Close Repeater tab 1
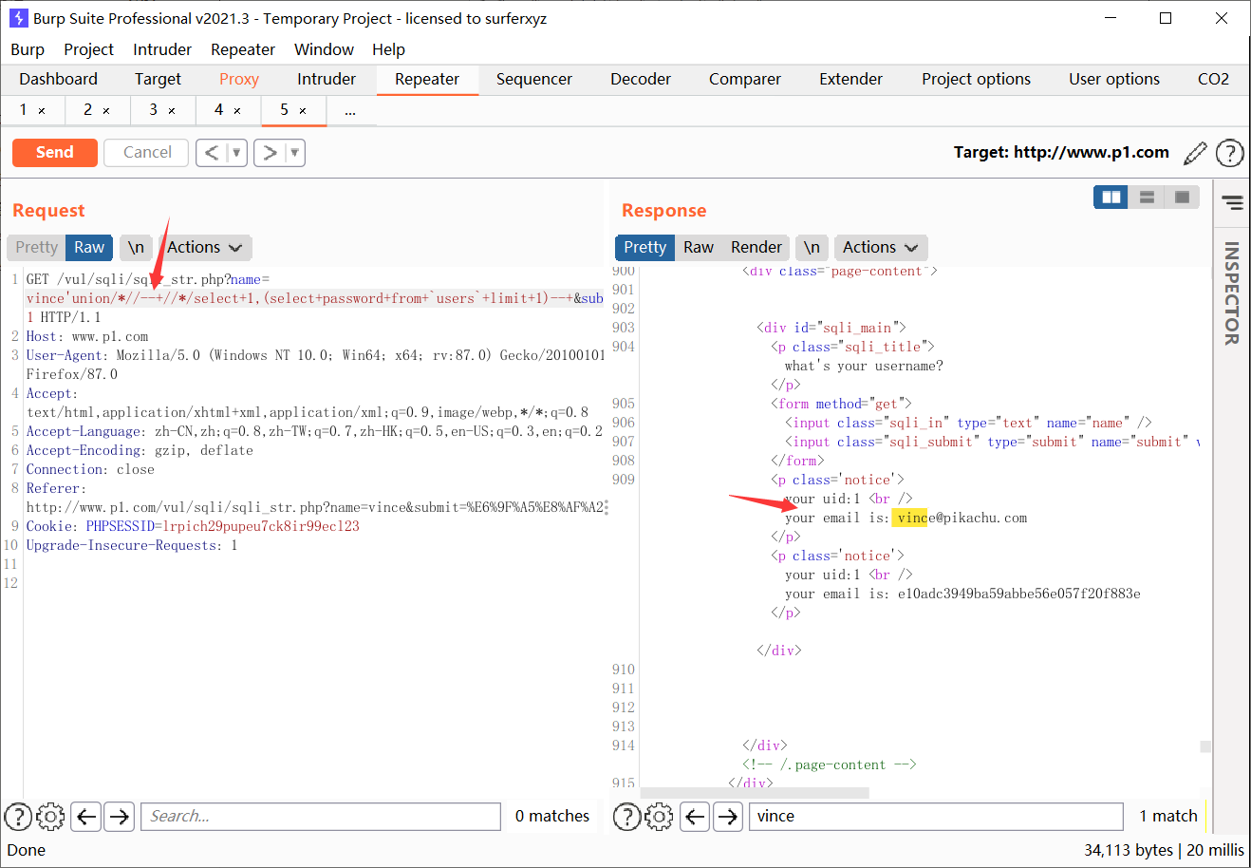 click(42, 111)
